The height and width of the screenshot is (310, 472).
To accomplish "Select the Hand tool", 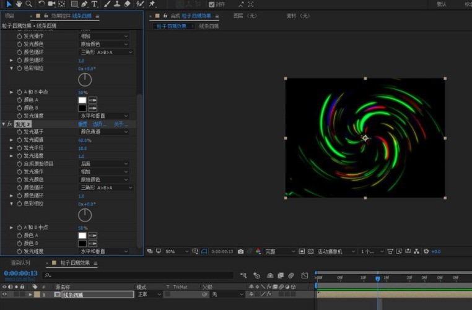I will [x=19, y=4].
